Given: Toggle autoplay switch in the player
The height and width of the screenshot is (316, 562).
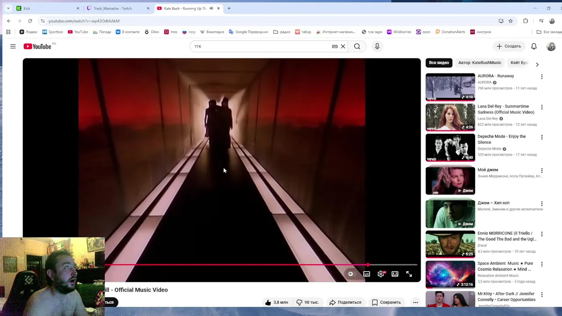Looking at the screenshot, I should pyautogui.click(x=350, y=274).
